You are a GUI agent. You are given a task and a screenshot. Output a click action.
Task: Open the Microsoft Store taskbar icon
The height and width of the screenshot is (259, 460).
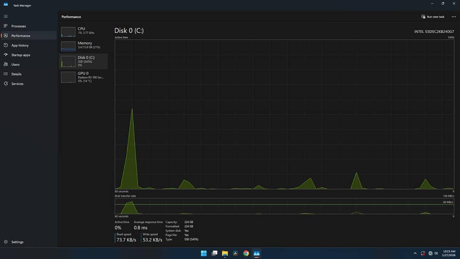click(x=235, y=253)
